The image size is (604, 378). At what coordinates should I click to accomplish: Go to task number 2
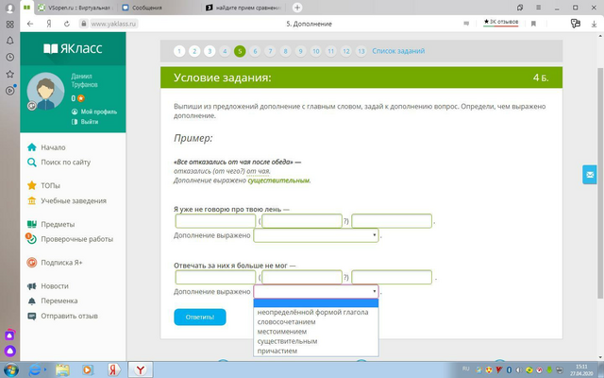pyautogui.click(x=194, y=51)
